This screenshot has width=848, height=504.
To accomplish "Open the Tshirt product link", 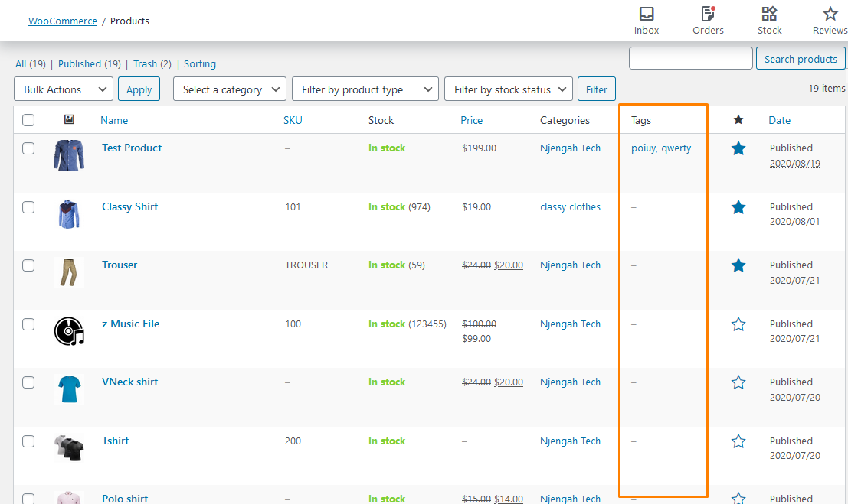I will (x=115, y=441).
